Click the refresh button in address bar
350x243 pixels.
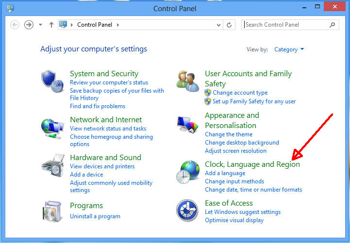pyautogui.click(x=230, y=25)
